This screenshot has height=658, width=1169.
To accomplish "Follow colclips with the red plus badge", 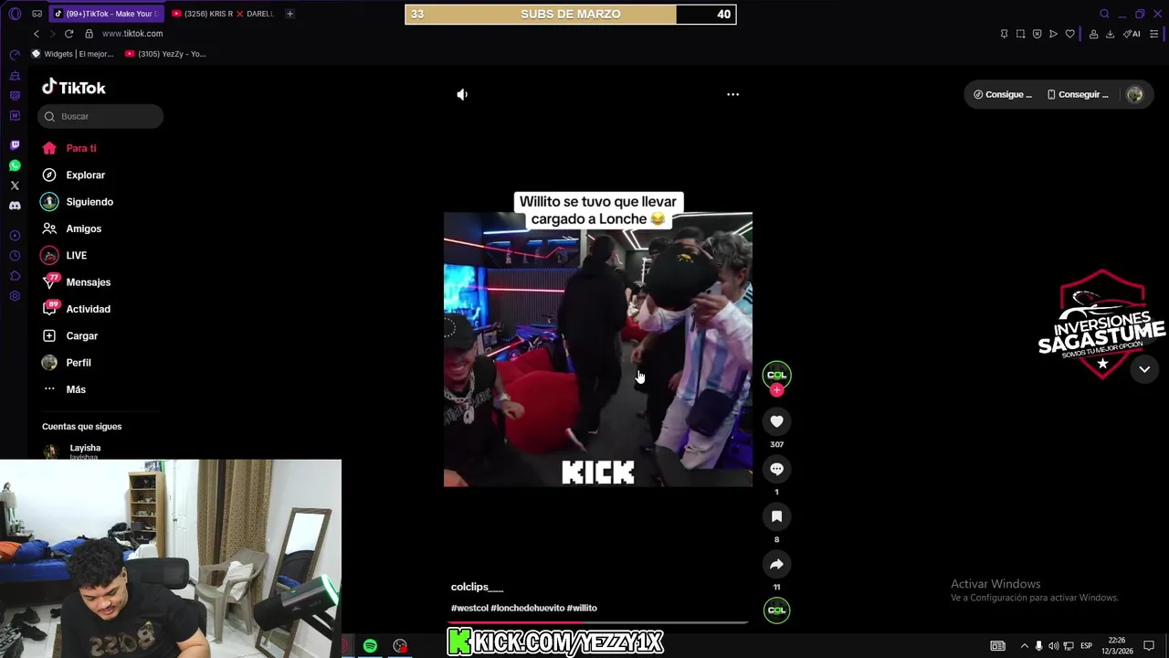I will (776, 390).
